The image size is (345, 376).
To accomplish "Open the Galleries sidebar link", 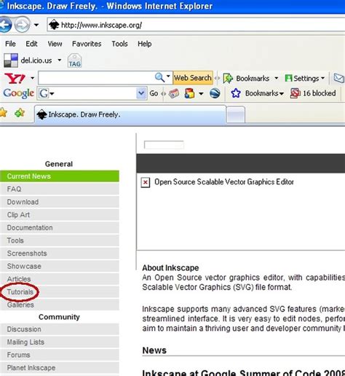I will click(x=60, y=305).
